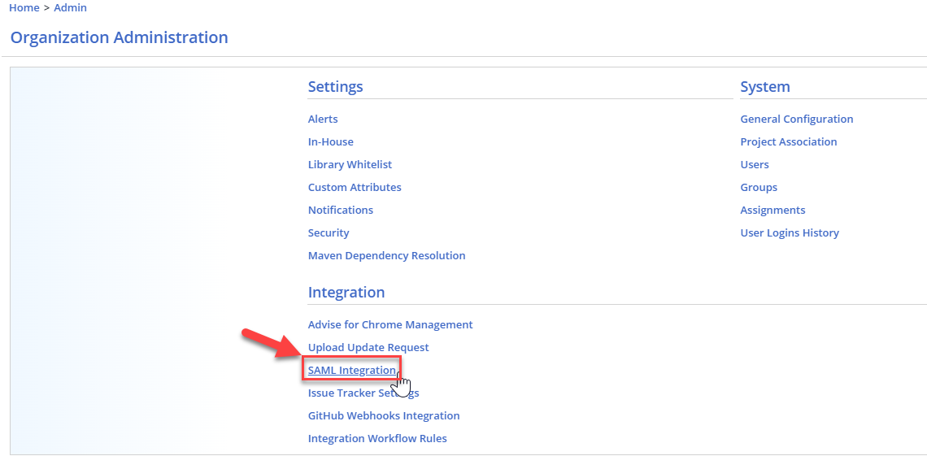Screen dimensions: 927x456
Task: Click Upload Update Request link
Action: [368, 347]
